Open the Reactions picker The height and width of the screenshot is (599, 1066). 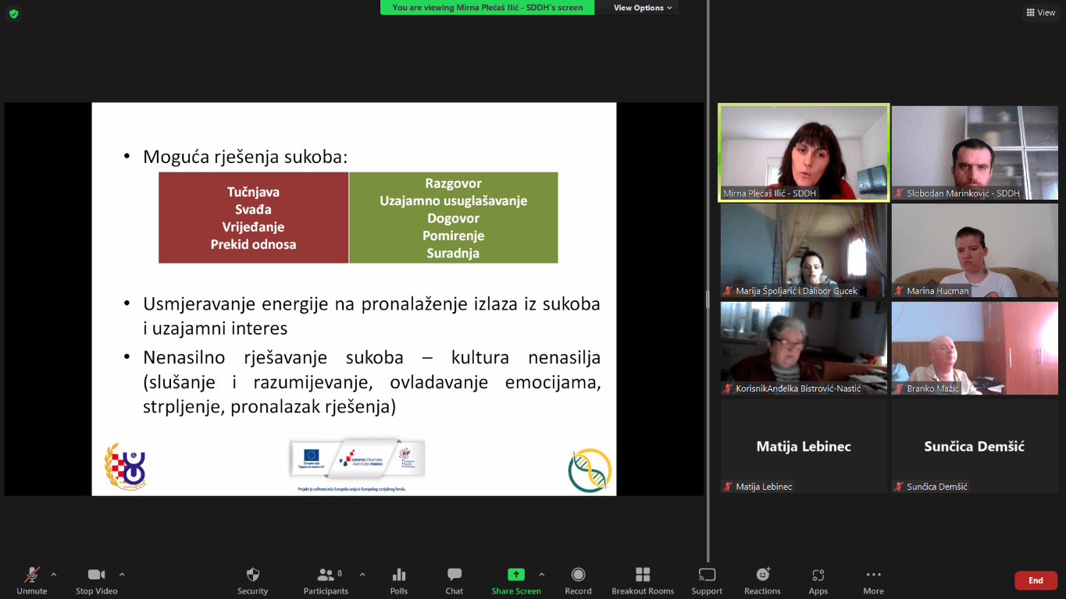tap(762, 580)
